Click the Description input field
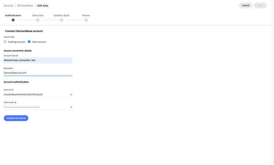Screen dimensions: 274x165 pos(38,73)
